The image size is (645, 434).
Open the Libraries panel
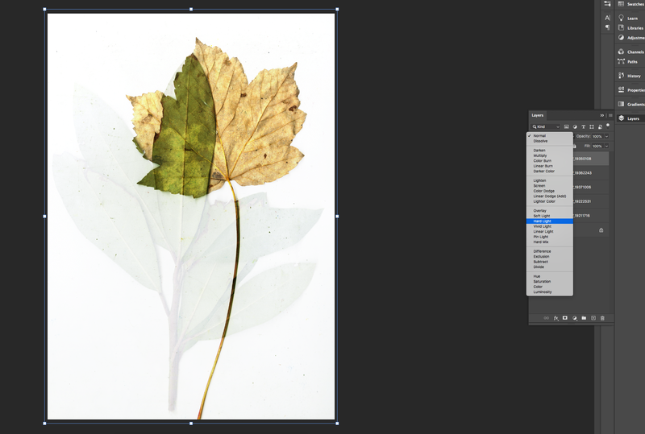(x=631, y=28)
